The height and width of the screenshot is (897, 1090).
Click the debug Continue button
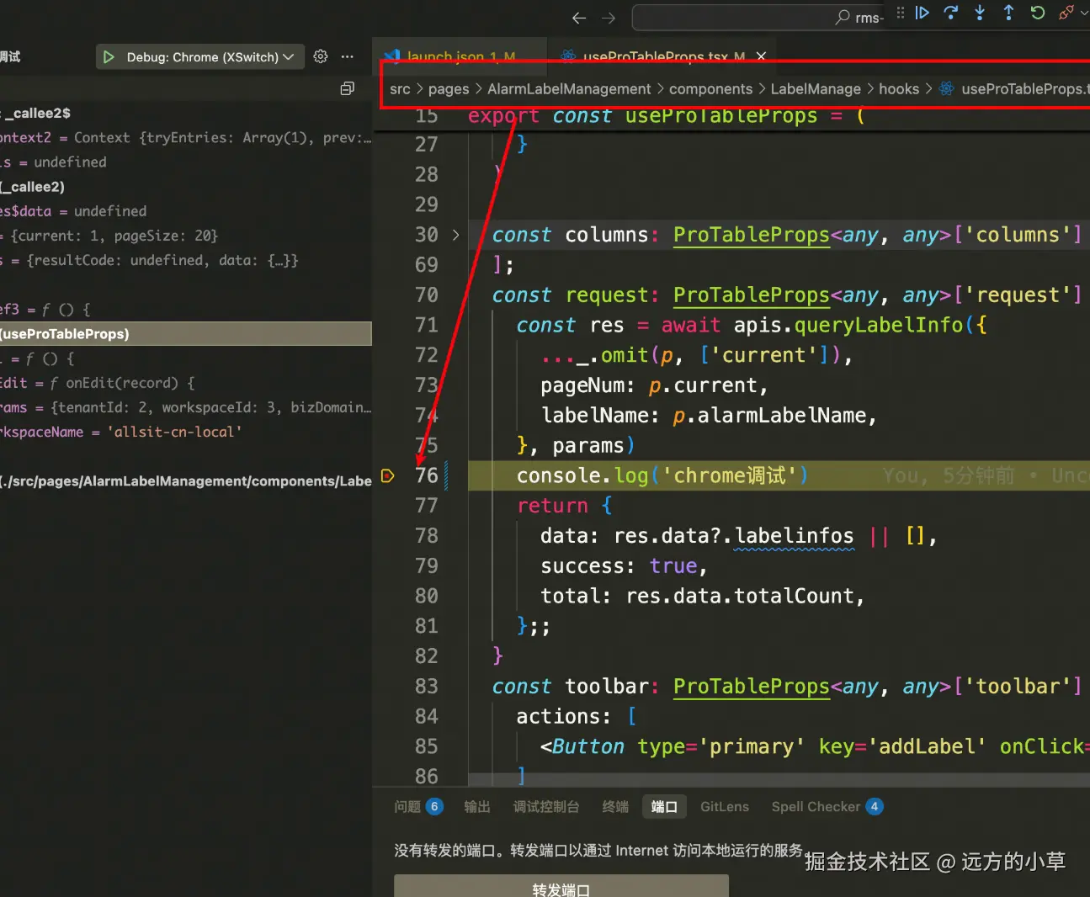click(x=923, y=13)
